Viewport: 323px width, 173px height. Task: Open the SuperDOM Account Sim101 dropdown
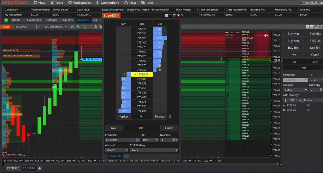tap(117, 150)
